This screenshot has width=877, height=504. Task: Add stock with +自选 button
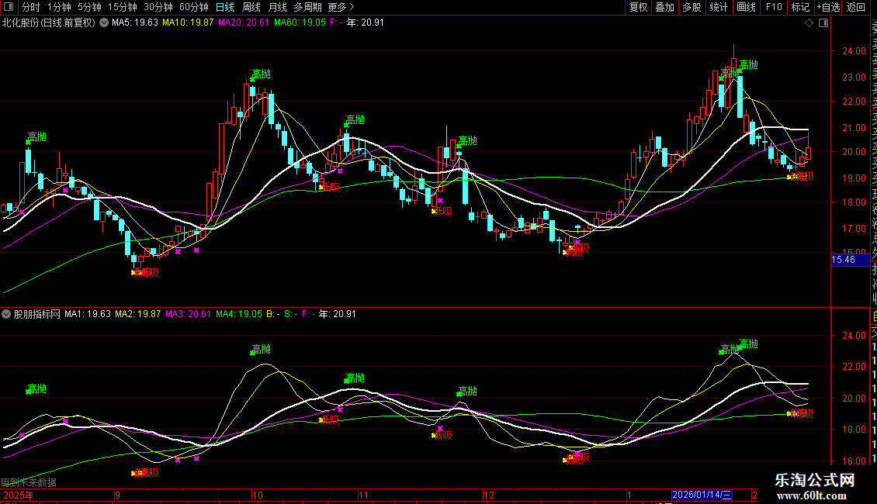click(827, 7)
